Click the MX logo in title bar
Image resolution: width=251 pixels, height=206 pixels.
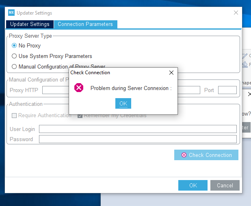tap(11, 13)
